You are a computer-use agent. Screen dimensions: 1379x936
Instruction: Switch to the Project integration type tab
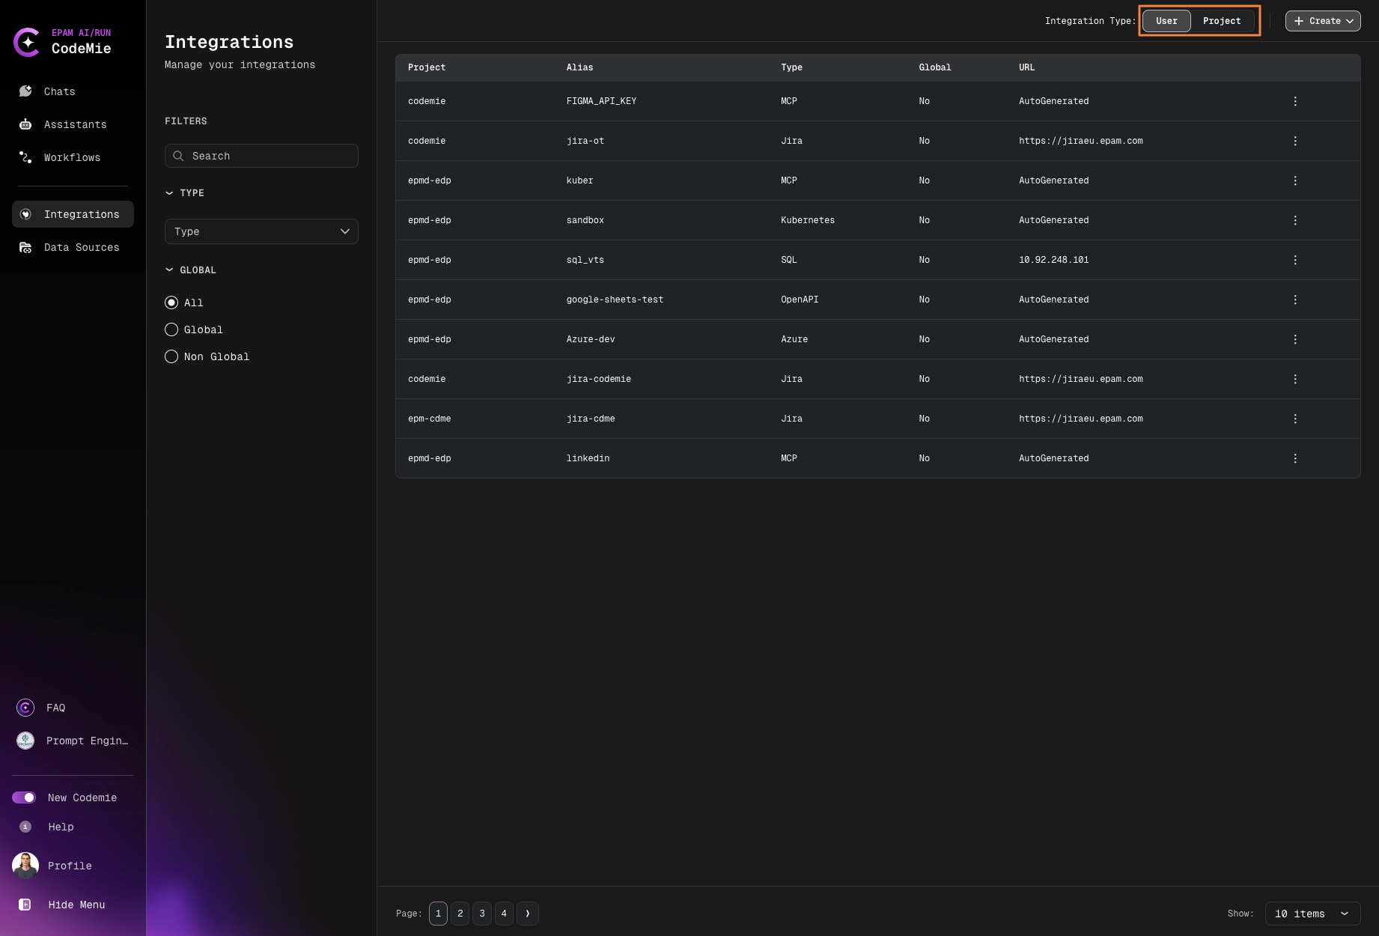pos(1222,20)
